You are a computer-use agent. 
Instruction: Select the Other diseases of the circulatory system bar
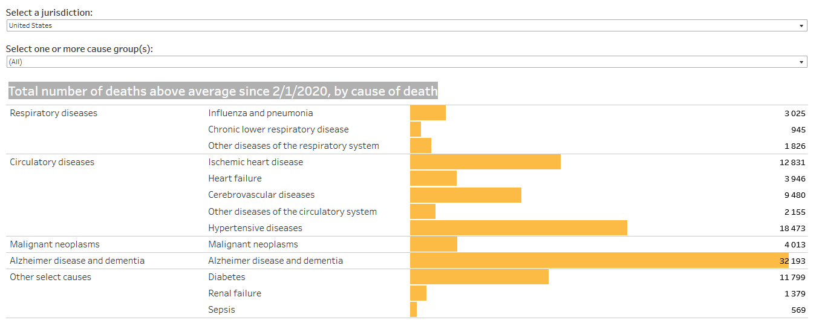[423, 212]
